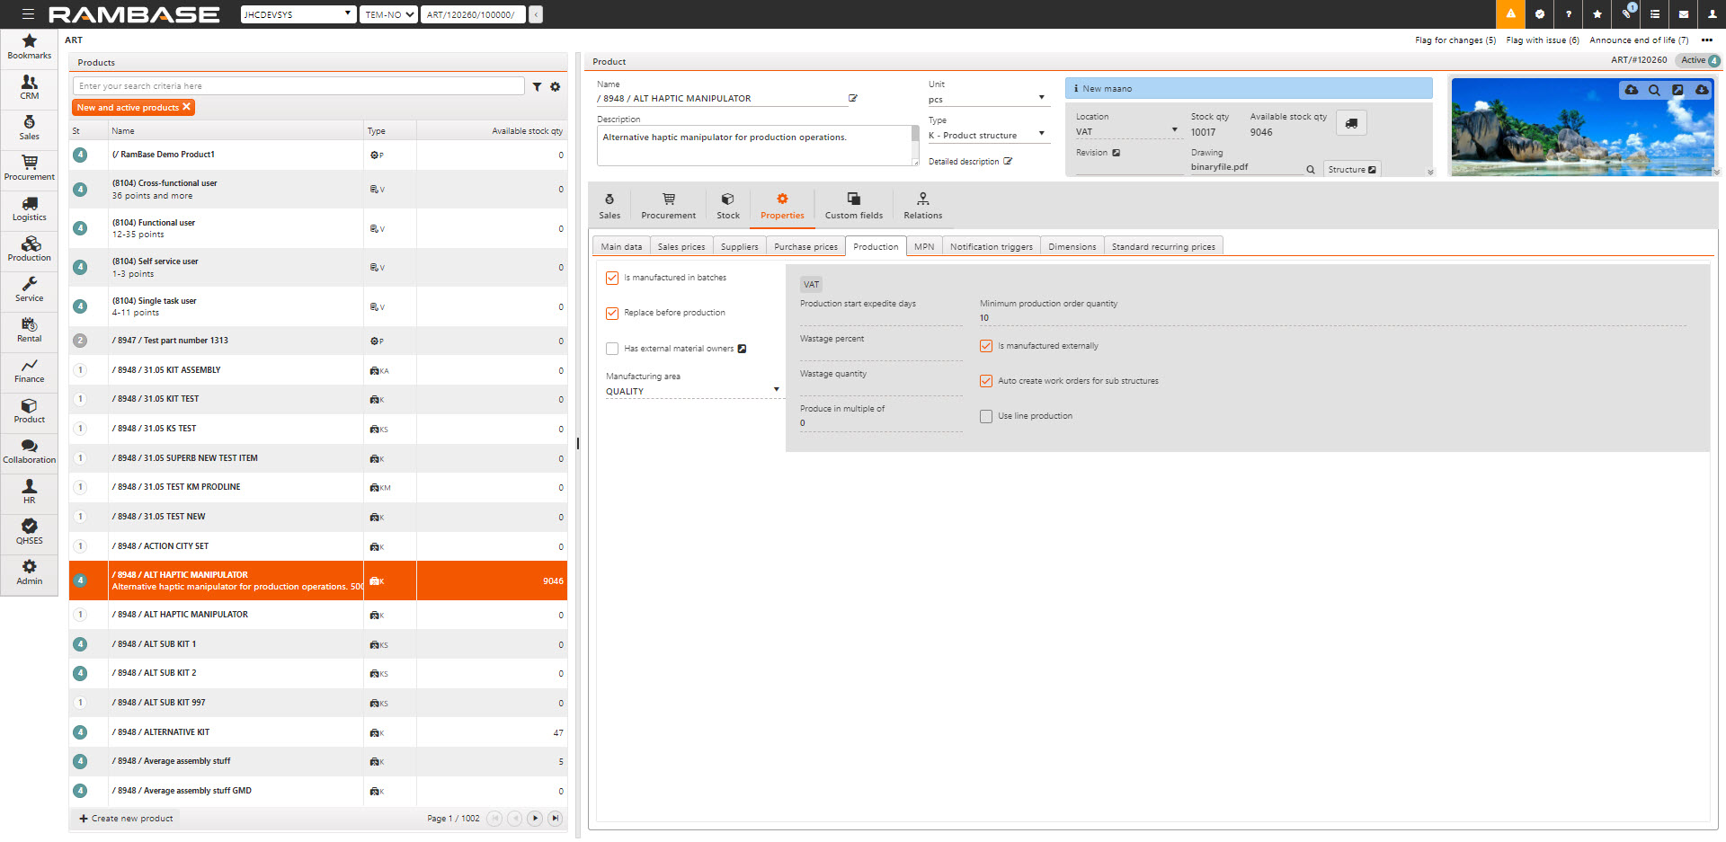The image size is (1726, 842).
Task: Open the Logistics module icon
Action: tap(29, 208)
